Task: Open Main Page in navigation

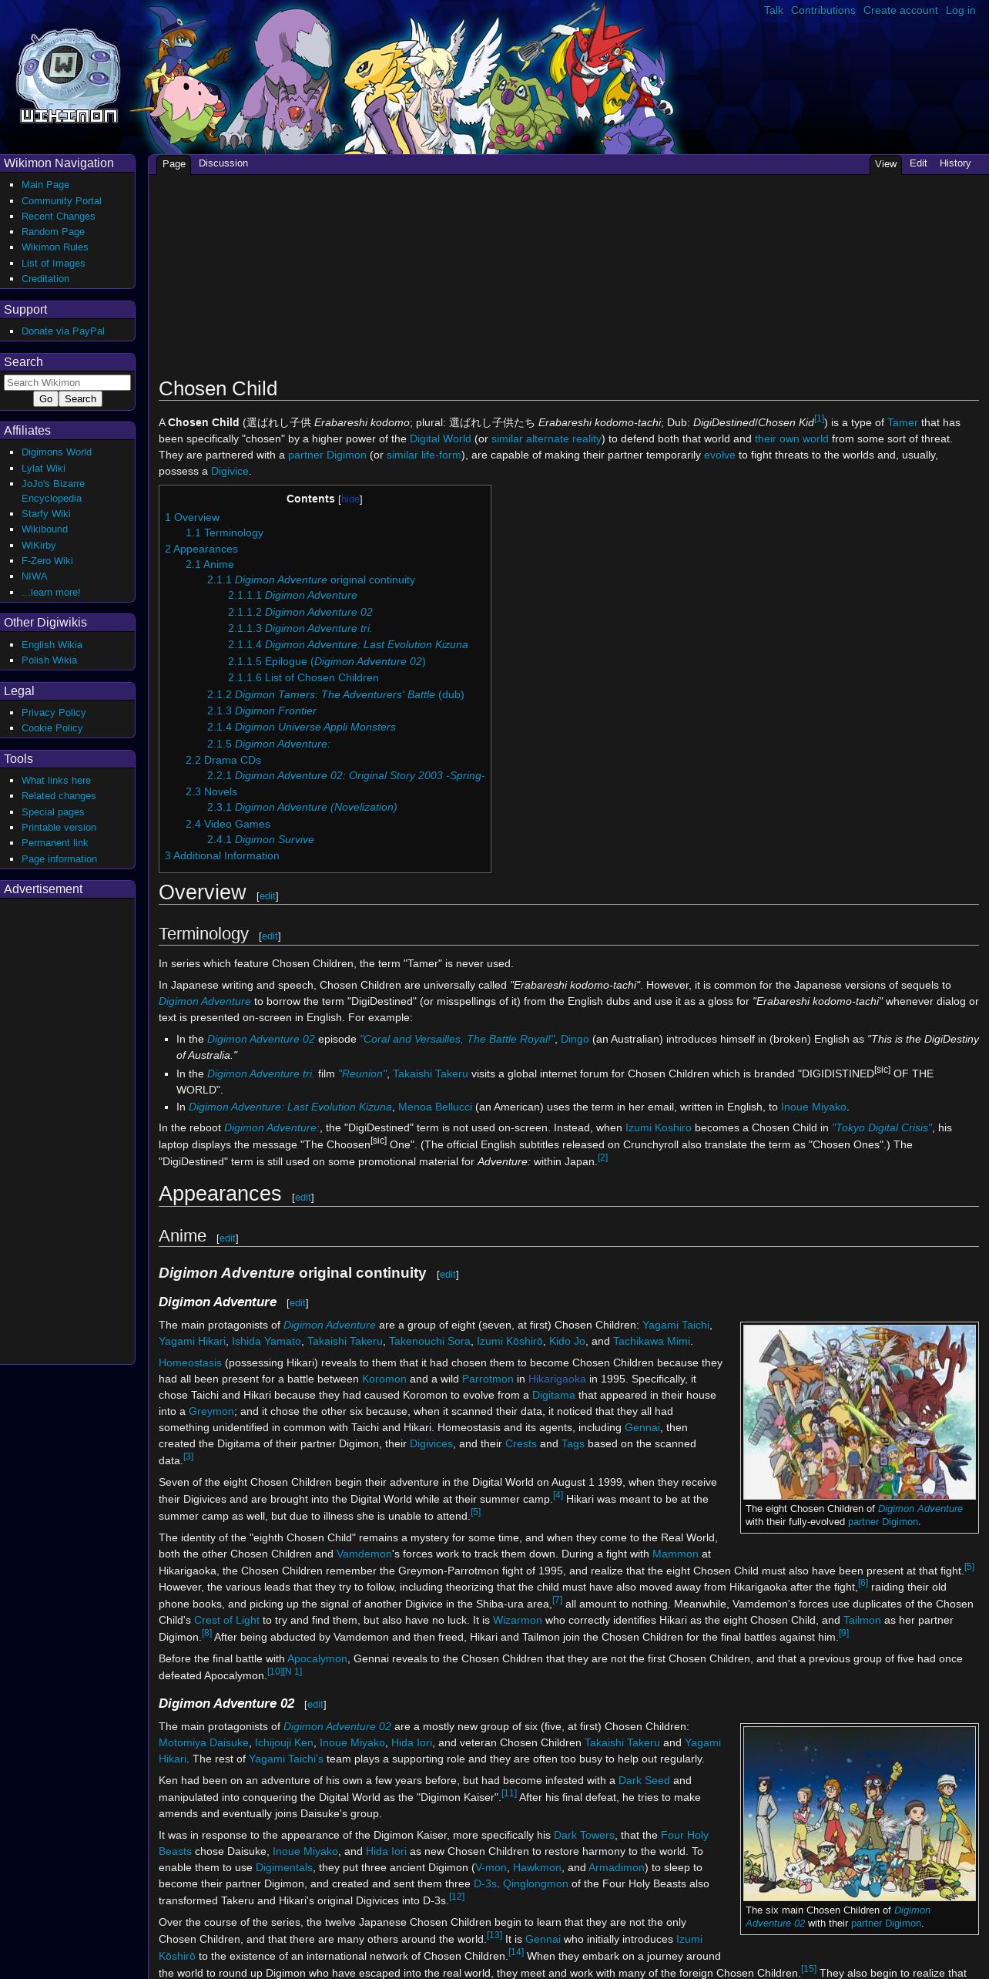Action: [45, 185]
